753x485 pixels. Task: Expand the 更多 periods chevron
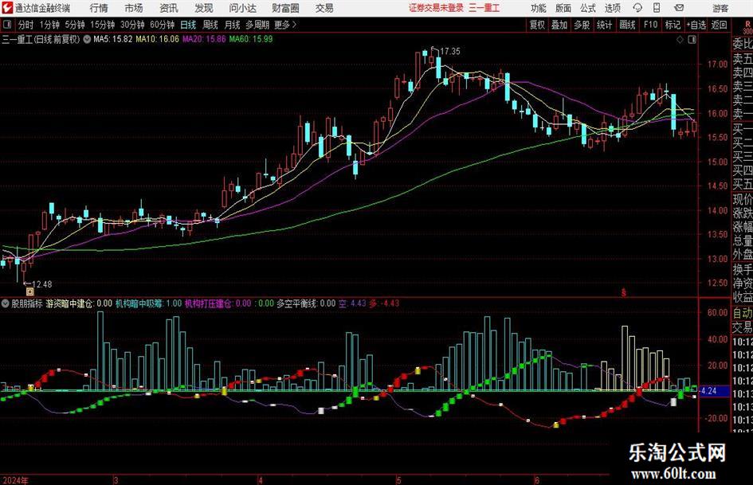pos(294,25)
